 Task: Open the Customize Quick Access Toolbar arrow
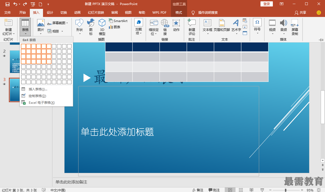(48, 4)
